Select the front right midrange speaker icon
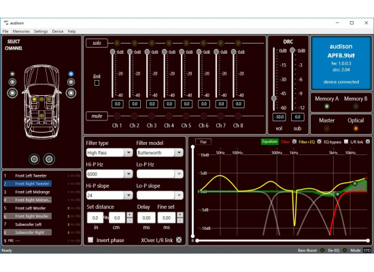Viewport: 374px width, 272px height. click(71, 82)
